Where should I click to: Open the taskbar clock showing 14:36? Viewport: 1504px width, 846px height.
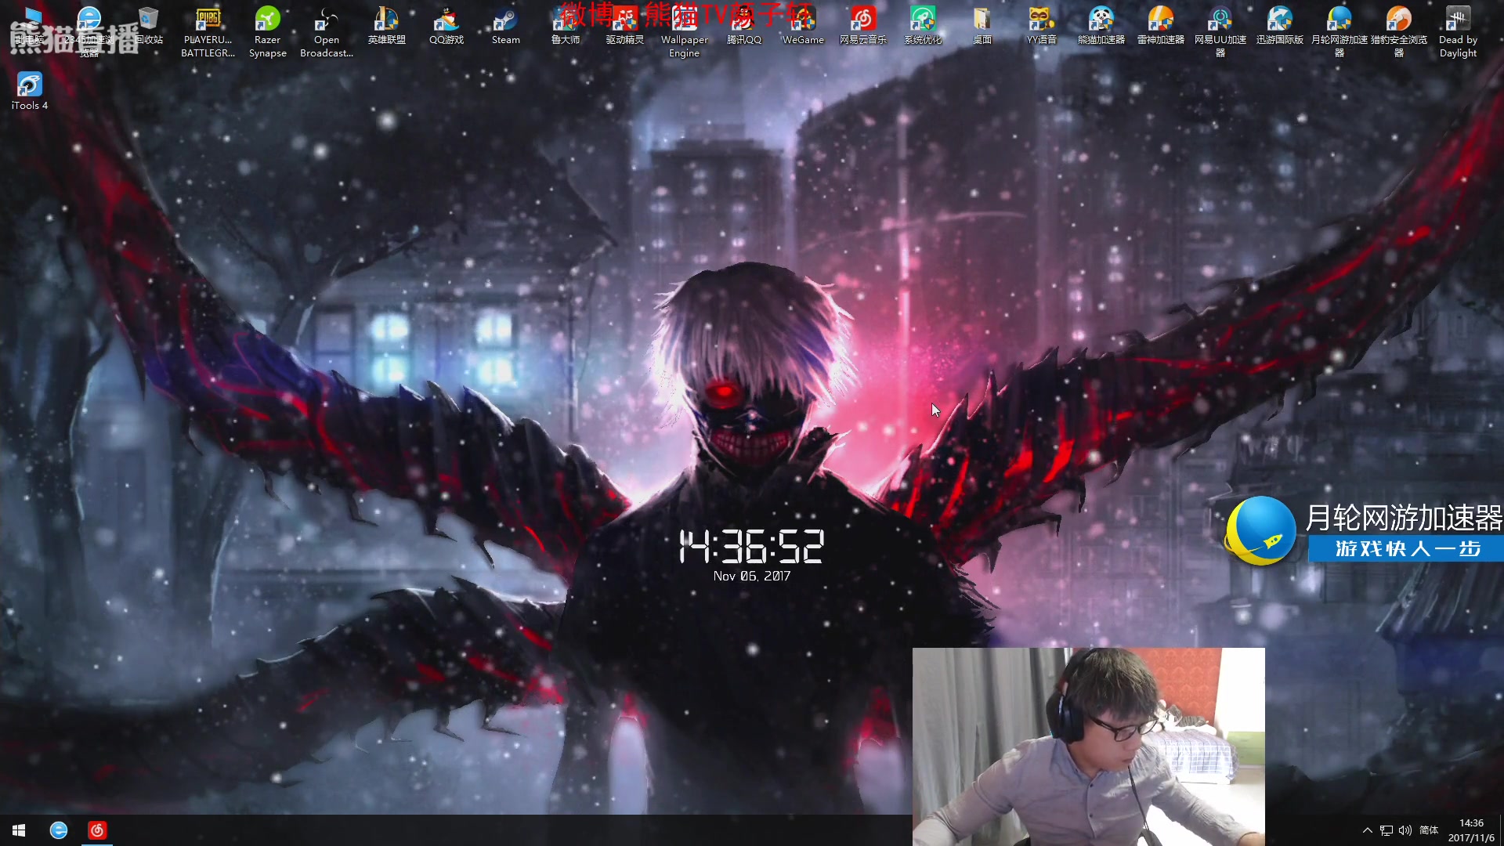1471,830
